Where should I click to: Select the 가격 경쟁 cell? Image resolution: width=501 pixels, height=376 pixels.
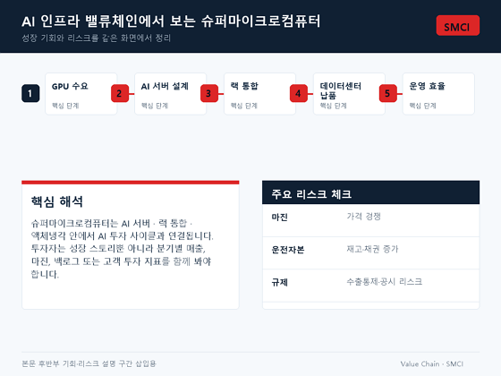(x=363, y=217)
